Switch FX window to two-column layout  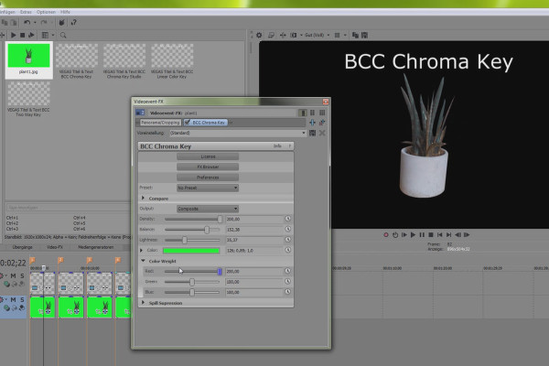(312, 113)
